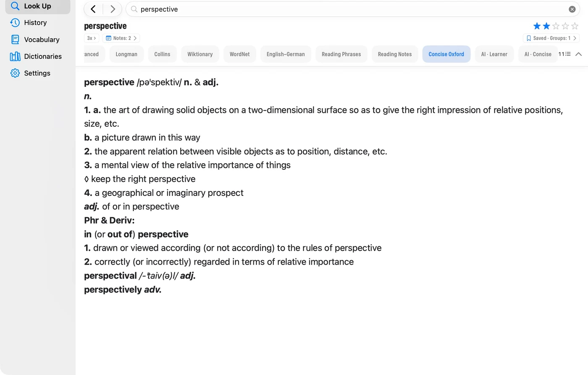588x375 pixels.
Task: Clear the search field with X icon
Action: point(572,9)
